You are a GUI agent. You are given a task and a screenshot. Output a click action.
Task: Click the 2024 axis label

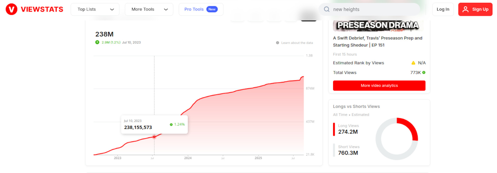pyautogui.click(x=188, y=158)
